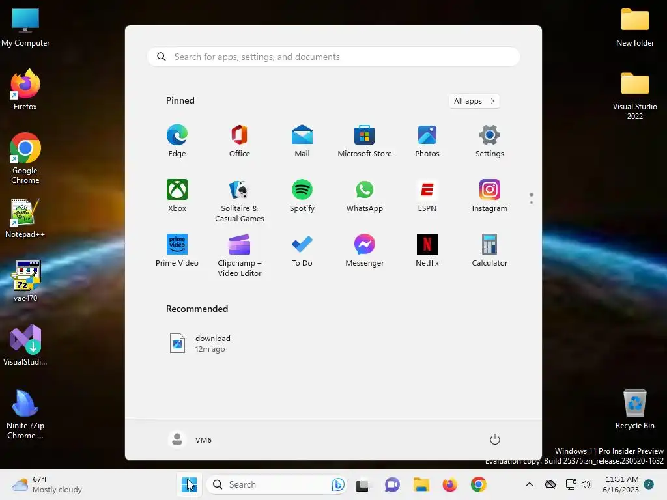Viewport: 667px width, 500px height.
Task: Click the power button in Start menu
Action: pyautogui.click(x=495, y=439)
